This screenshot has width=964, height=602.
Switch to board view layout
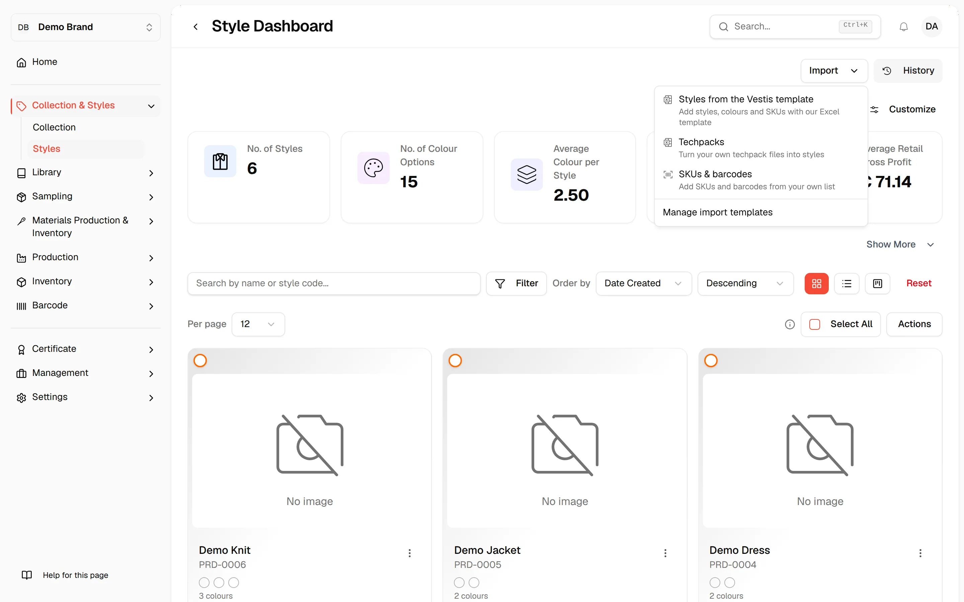coord(877,284)
